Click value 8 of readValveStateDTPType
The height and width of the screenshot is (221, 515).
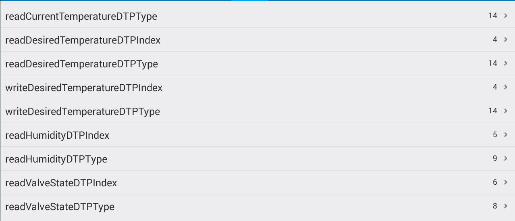[495, 206]
